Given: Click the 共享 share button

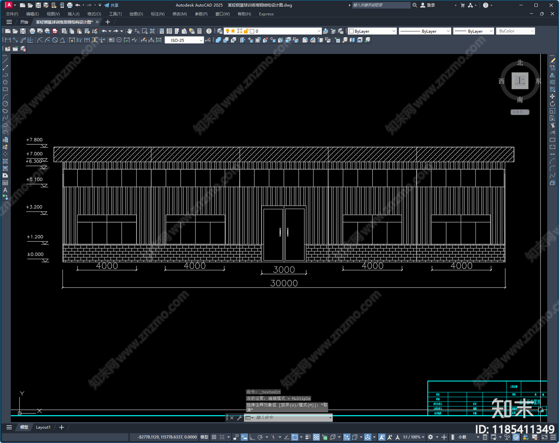Looking at the screenshot, I should click(x=111, y=5).
